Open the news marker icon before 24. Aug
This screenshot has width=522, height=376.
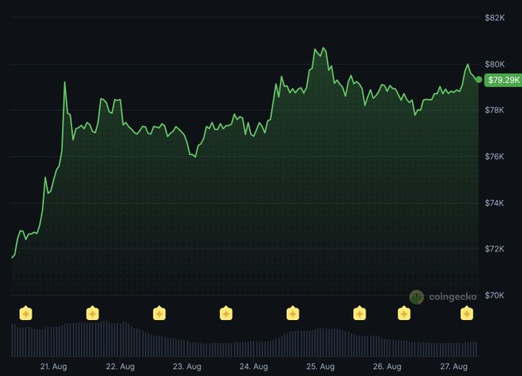(x=226, y=313)
